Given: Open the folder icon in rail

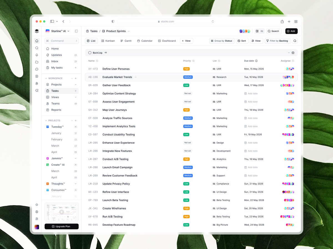Looking at the screenshot, I should click(37, 62).
